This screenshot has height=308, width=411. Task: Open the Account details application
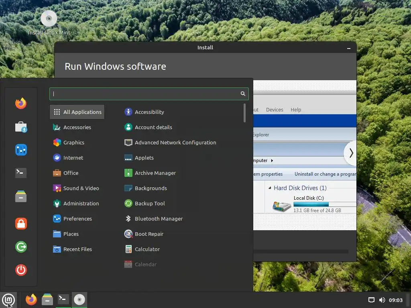click(148, 127)
